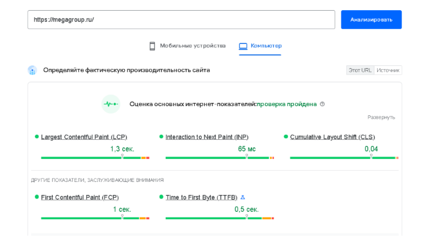The width and height of the screenshot is (424, 239).
Task: Switch to the "Источник" origin option
Action: click(x=388, y=70)
